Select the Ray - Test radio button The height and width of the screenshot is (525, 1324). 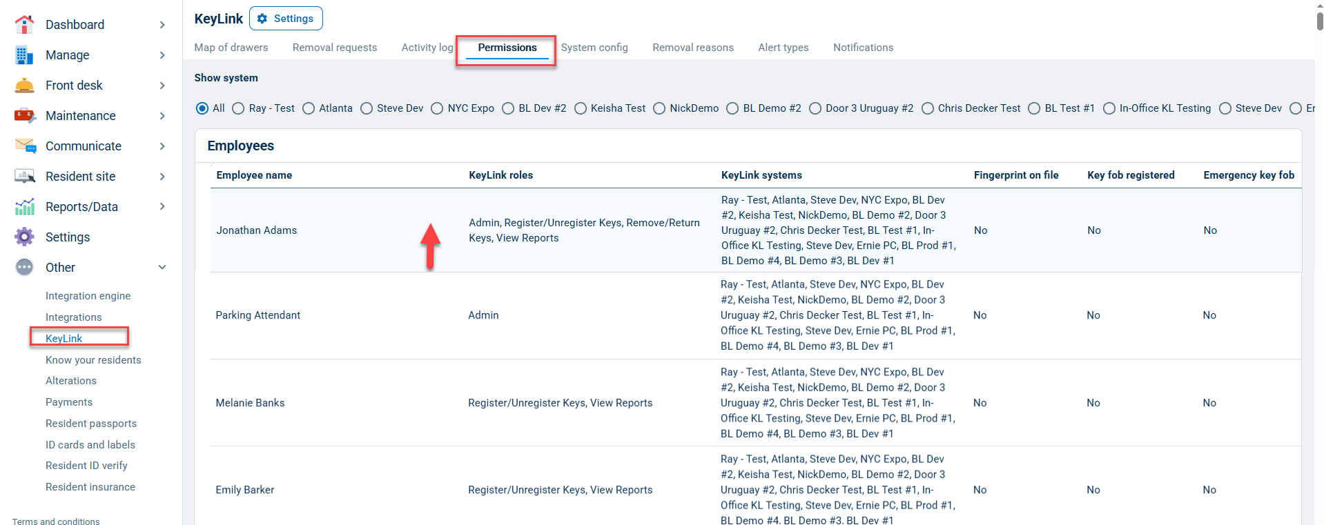[238, 108]
